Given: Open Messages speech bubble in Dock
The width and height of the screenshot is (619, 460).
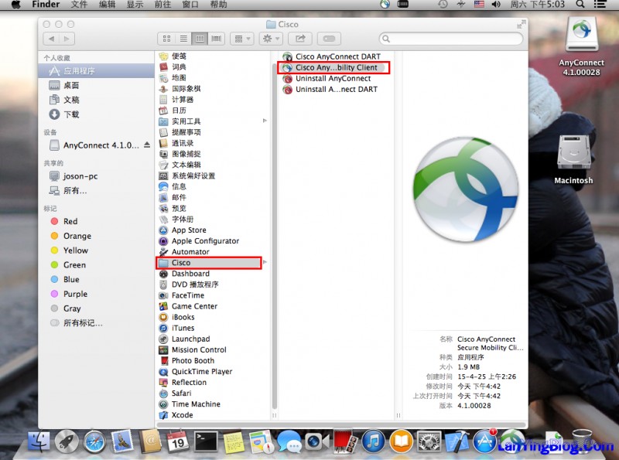Looking at the screenshot, I should click(x=289, y=441).
